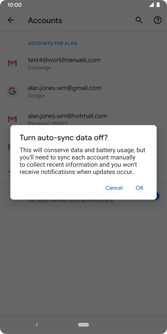Click the Turn auto-sync data off title
The width and height of the screenshot is (167, 334).
click(64, 138)
